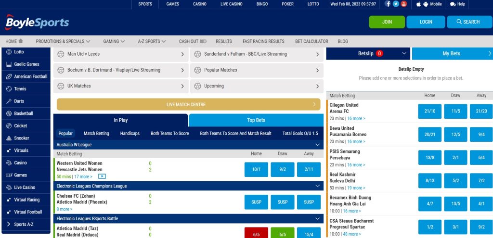Select the American Football sidebar icon

[9, 76]
